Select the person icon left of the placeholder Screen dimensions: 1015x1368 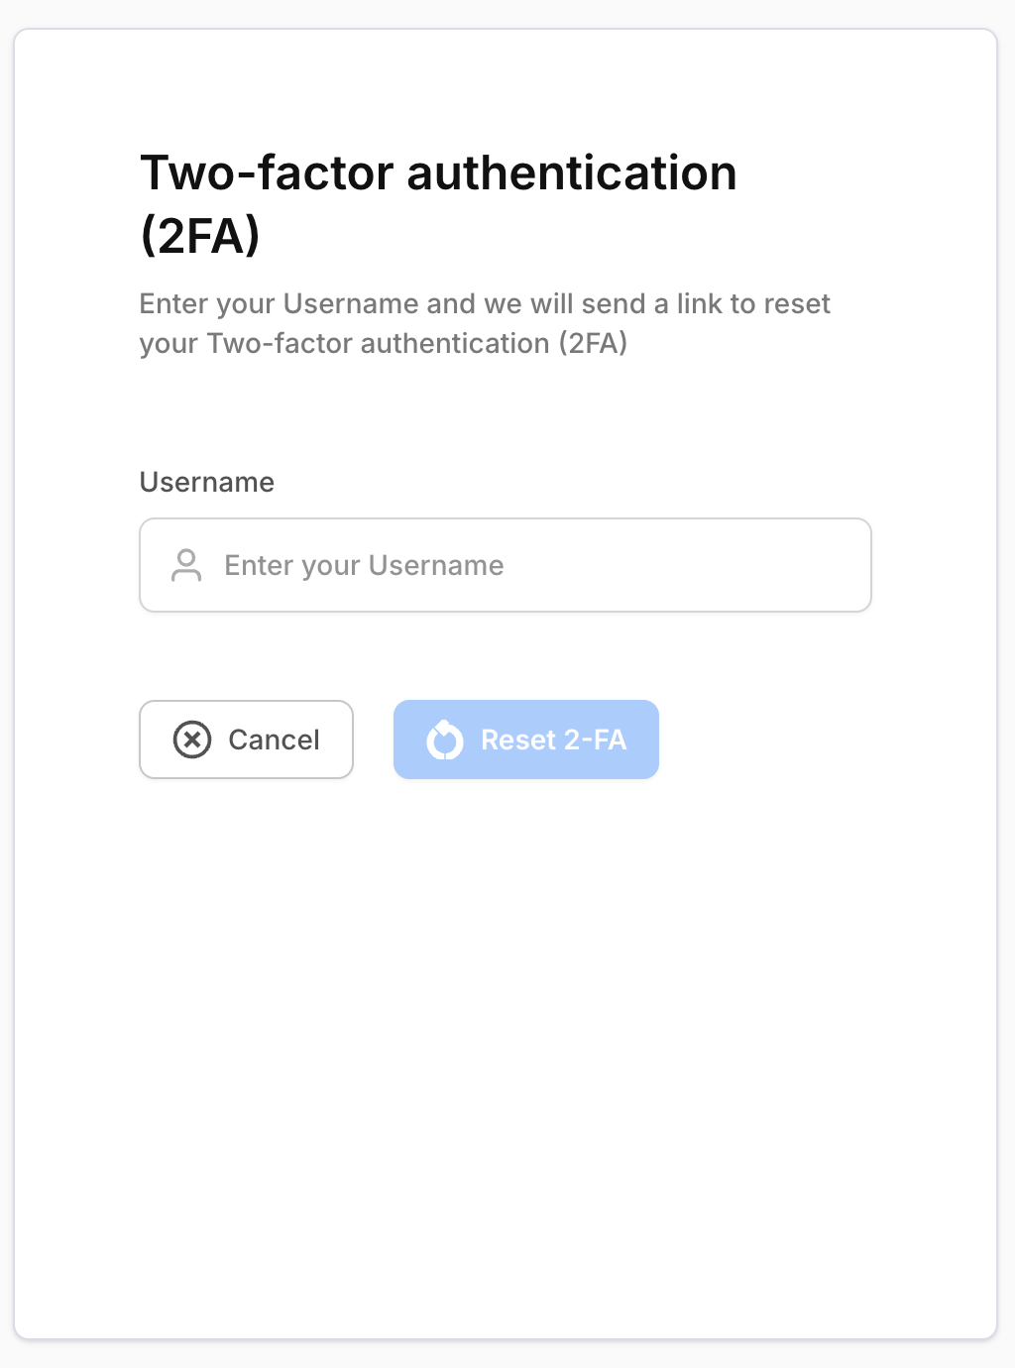tap(186, 565)
